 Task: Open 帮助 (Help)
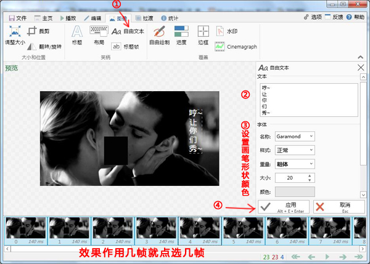tap(355, 17)
